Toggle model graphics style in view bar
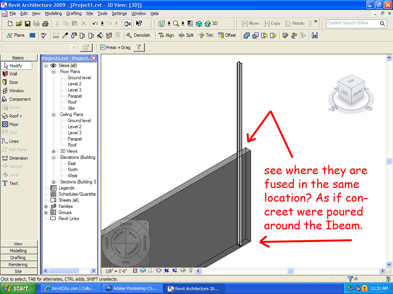 [x=143, y=271]
